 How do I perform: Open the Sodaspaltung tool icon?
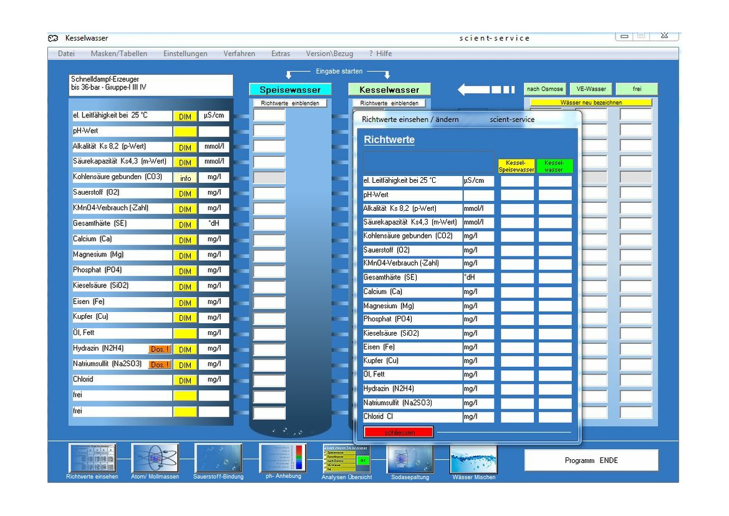point(410,459)
